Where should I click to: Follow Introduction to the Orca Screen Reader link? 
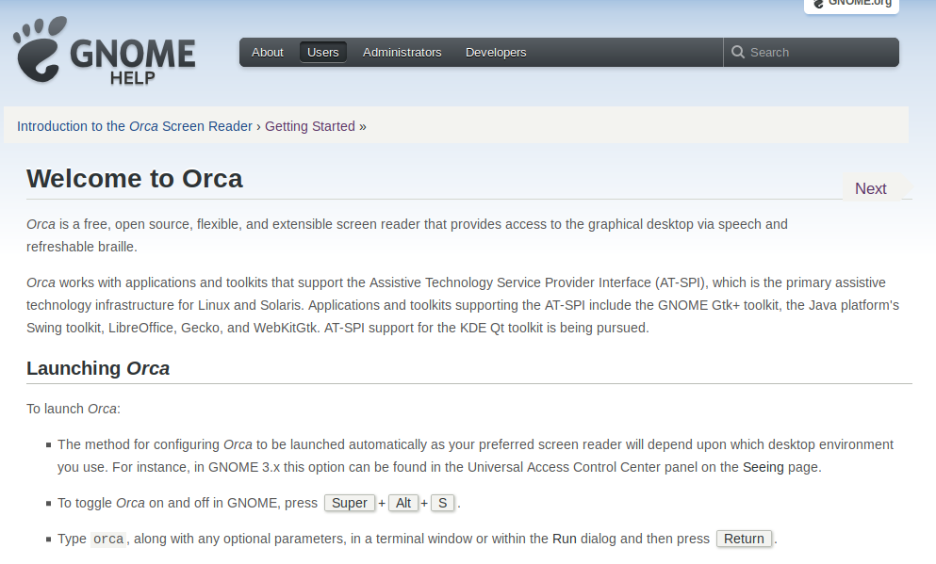pyautogui.click(x=135, y=126)
